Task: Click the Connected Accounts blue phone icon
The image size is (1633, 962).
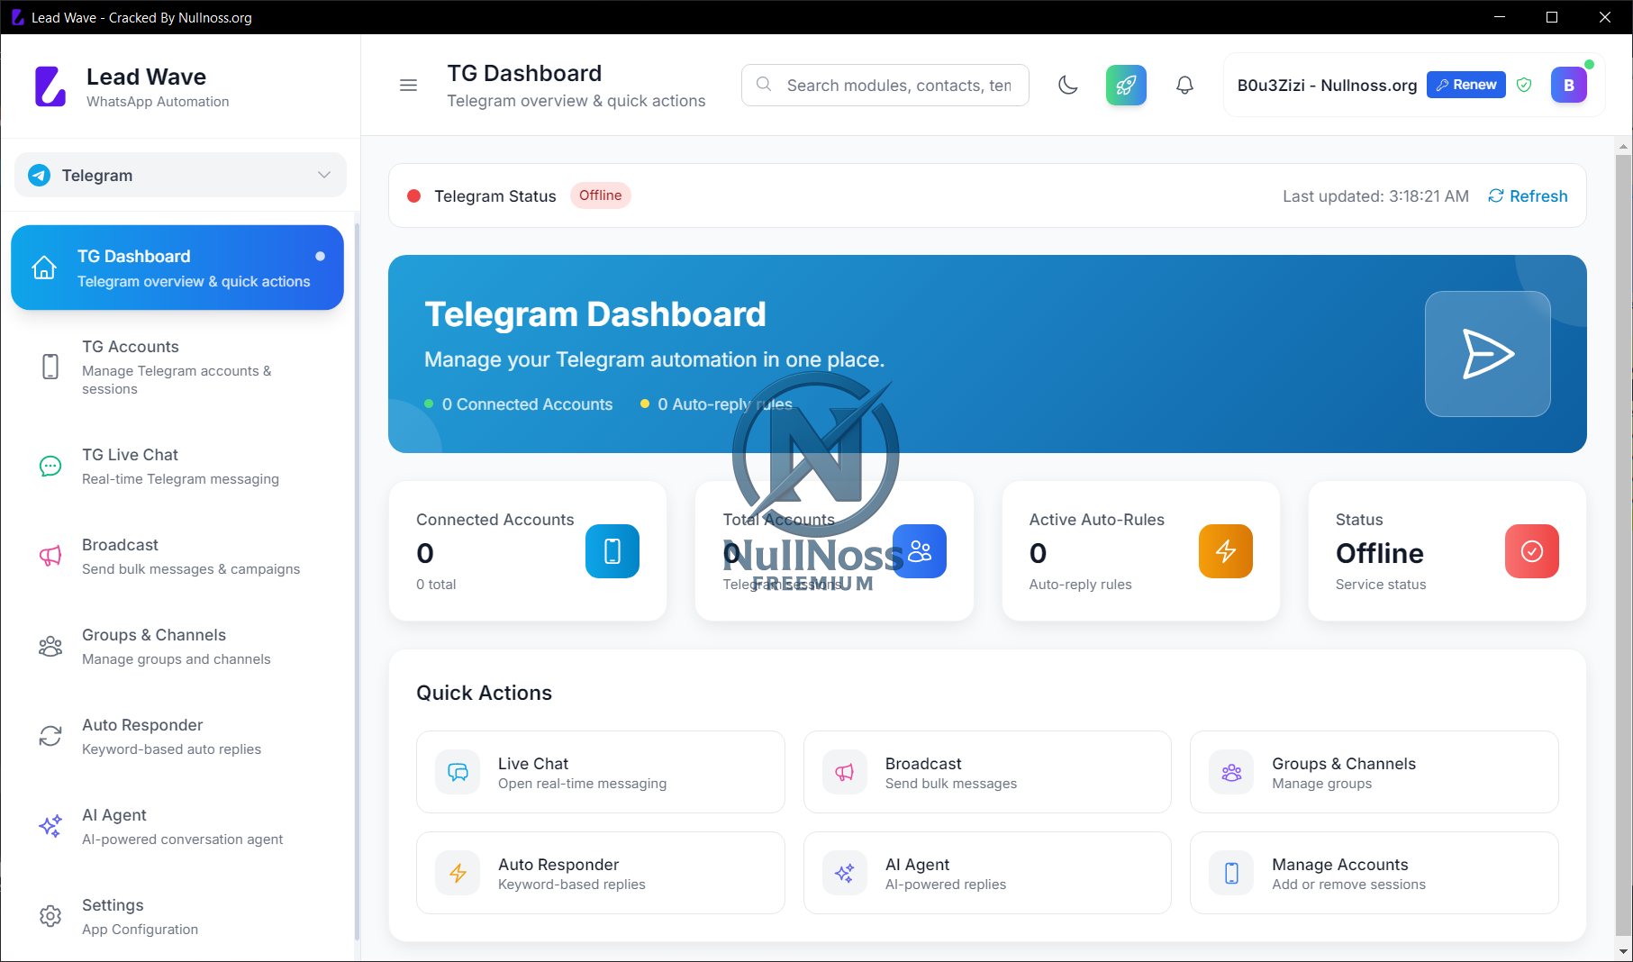Action: pyautogui.click(x=612, y=551)
